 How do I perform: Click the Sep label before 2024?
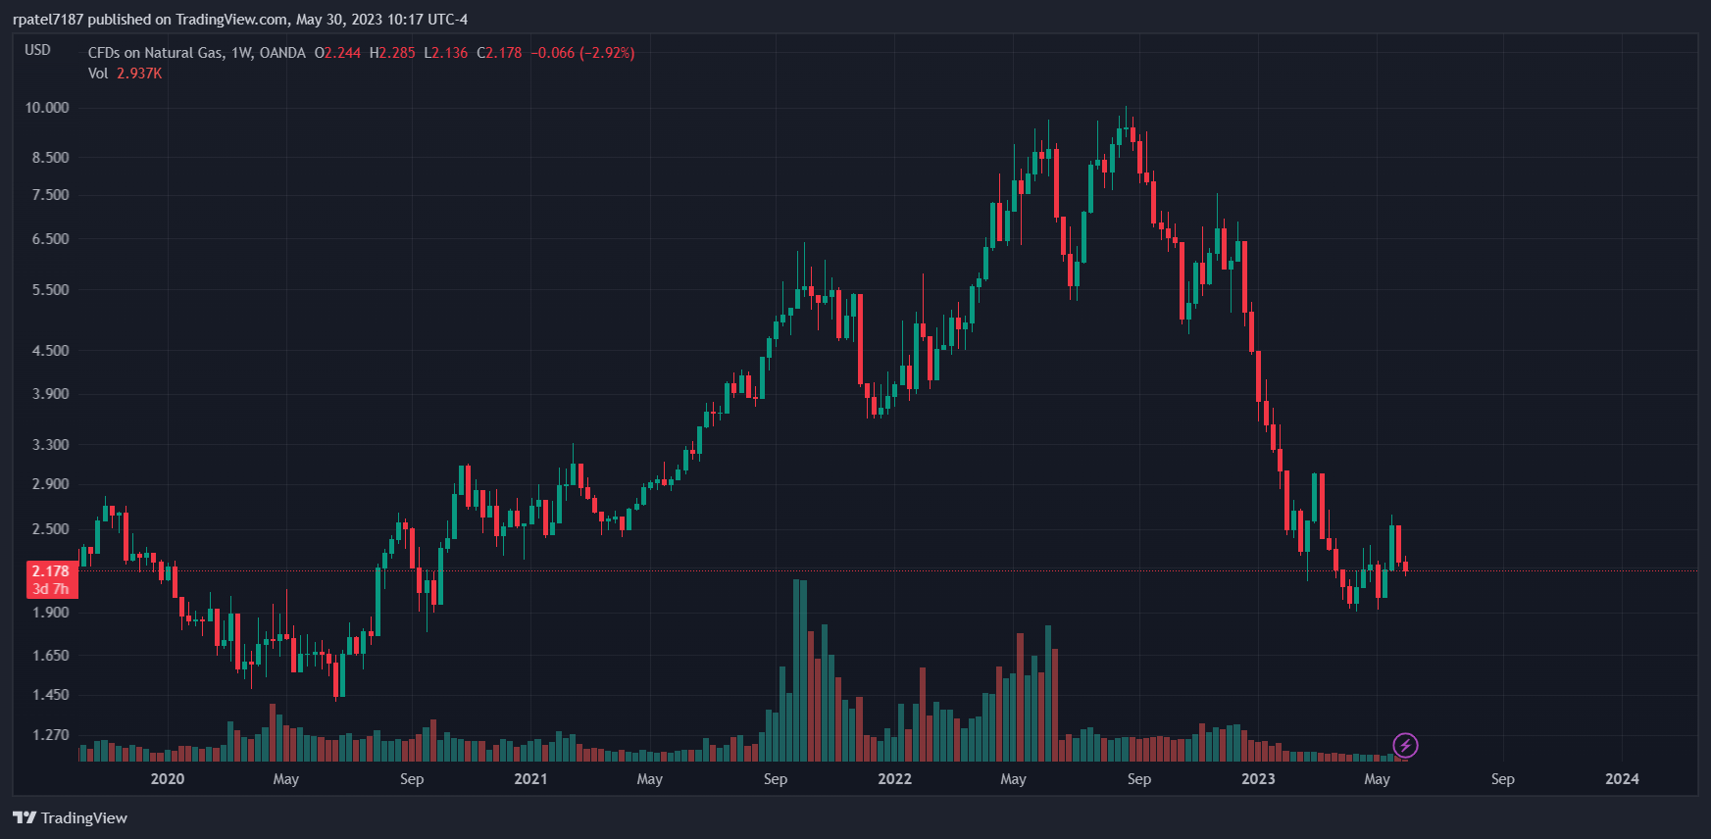(1503, 779)
